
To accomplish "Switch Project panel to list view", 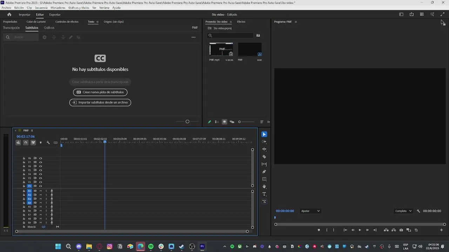I will pyautogui.click(x=217, y=122).
